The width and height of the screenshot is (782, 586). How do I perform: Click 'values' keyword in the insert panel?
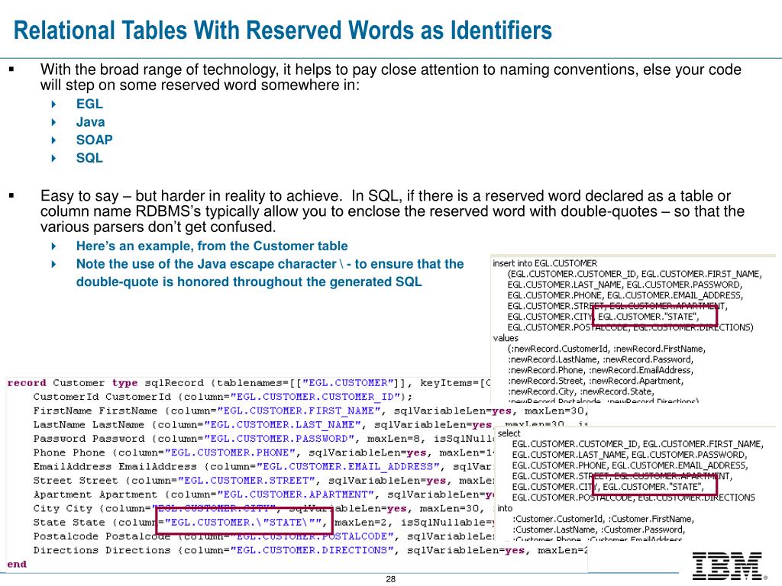click(x=506, y=338)
